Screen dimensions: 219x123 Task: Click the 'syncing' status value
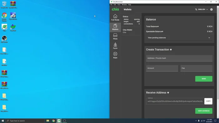click(x=137, y=19)
